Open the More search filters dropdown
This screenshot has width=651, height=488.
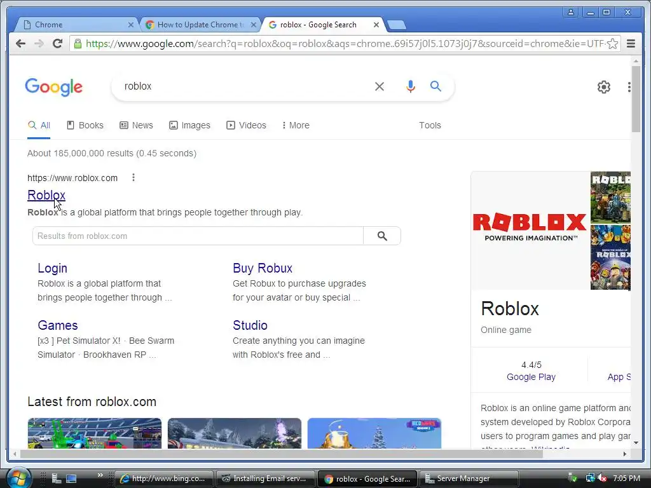coord(296,125)
